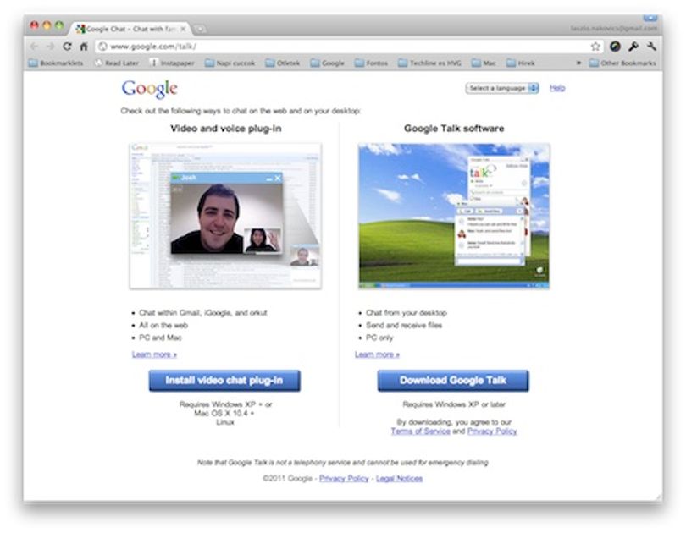Expand the bookmarks overflow chevron

coord(578,63)
